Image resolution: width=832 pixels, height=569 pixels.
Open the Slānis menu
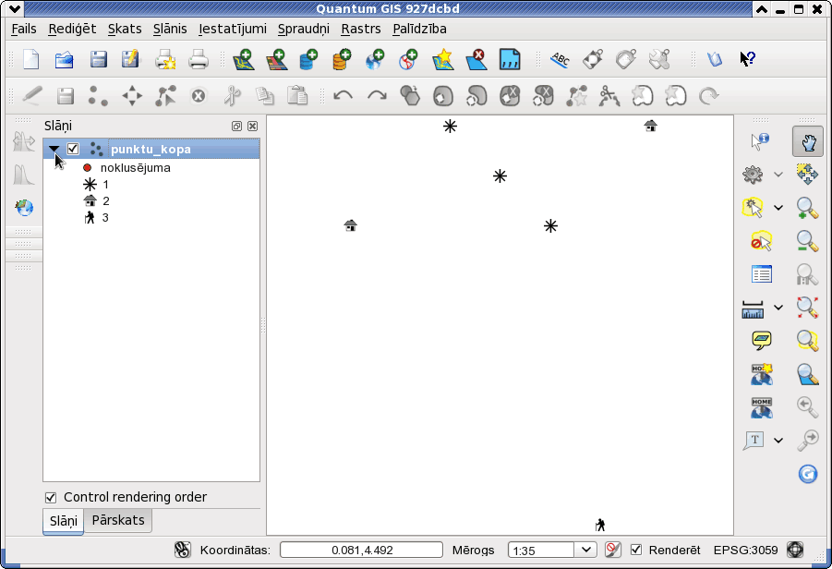(x=170, y=29)
